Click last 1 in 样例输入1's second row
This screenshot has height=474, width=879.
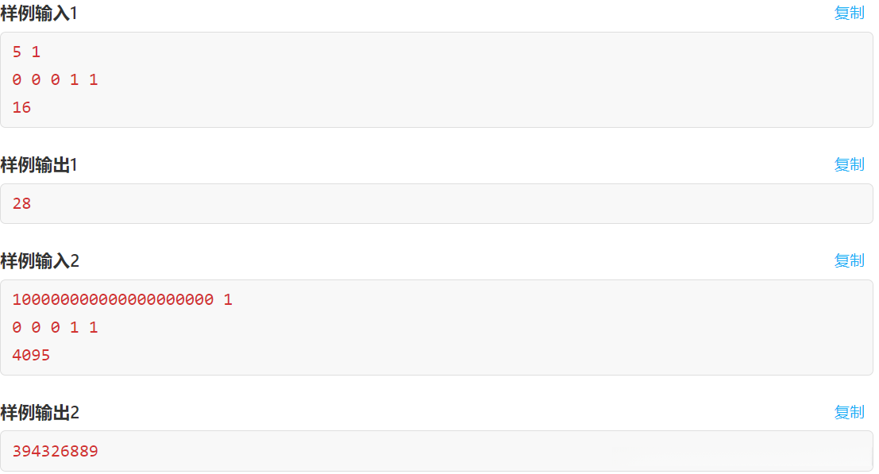tap(94, 79)
